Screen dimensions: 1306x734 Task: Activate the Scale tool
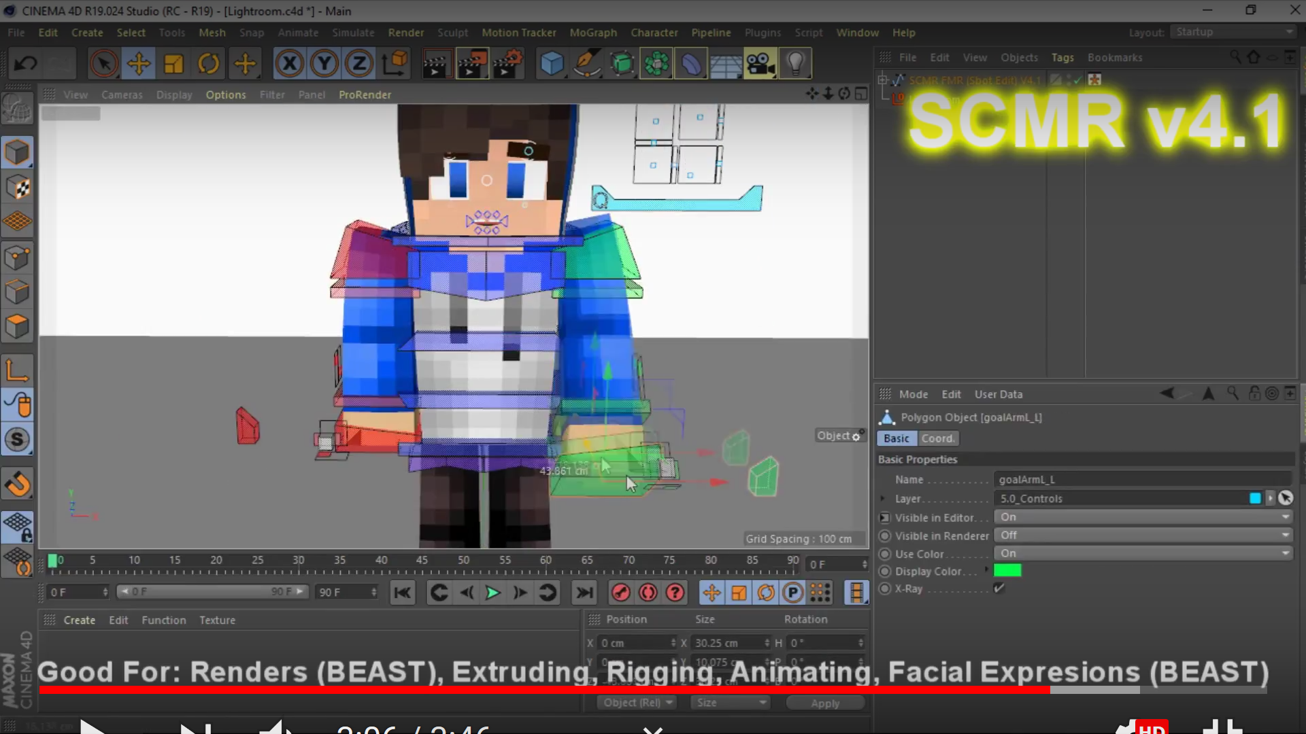tap(173, 64)
